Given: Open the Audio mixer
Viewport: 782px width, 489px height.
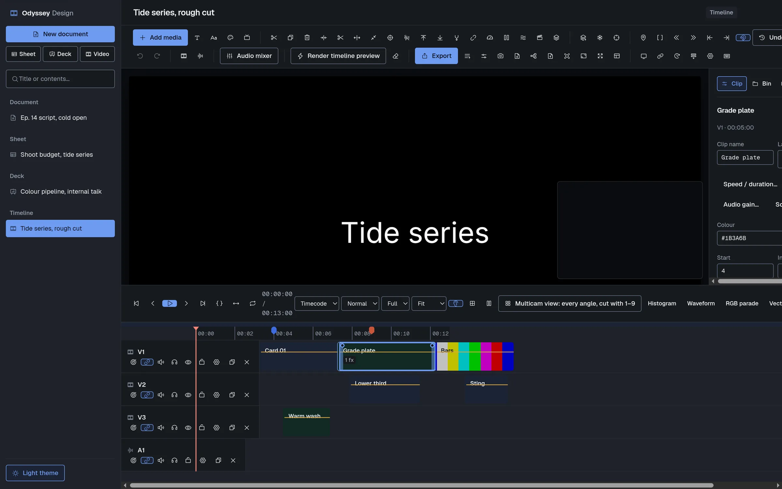Looking at the screenshot, I should click(249, 56).
